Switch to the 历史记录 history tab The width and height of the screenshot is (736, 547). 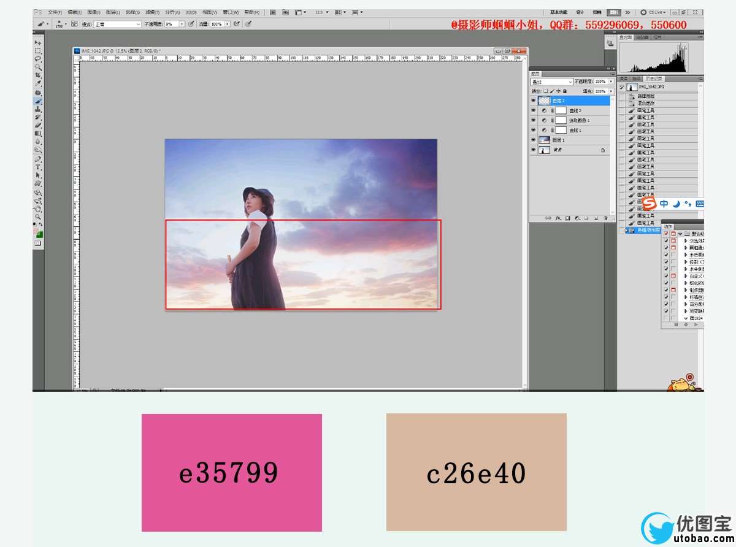653,78
